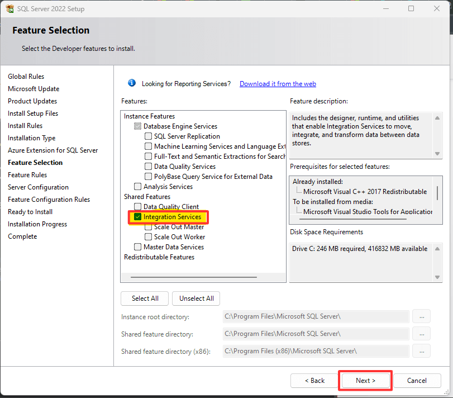Viewport: 453px width, 398px height.
Task: Click the Drive C: 246 MB required text
Action: click(x=360, y=249)
